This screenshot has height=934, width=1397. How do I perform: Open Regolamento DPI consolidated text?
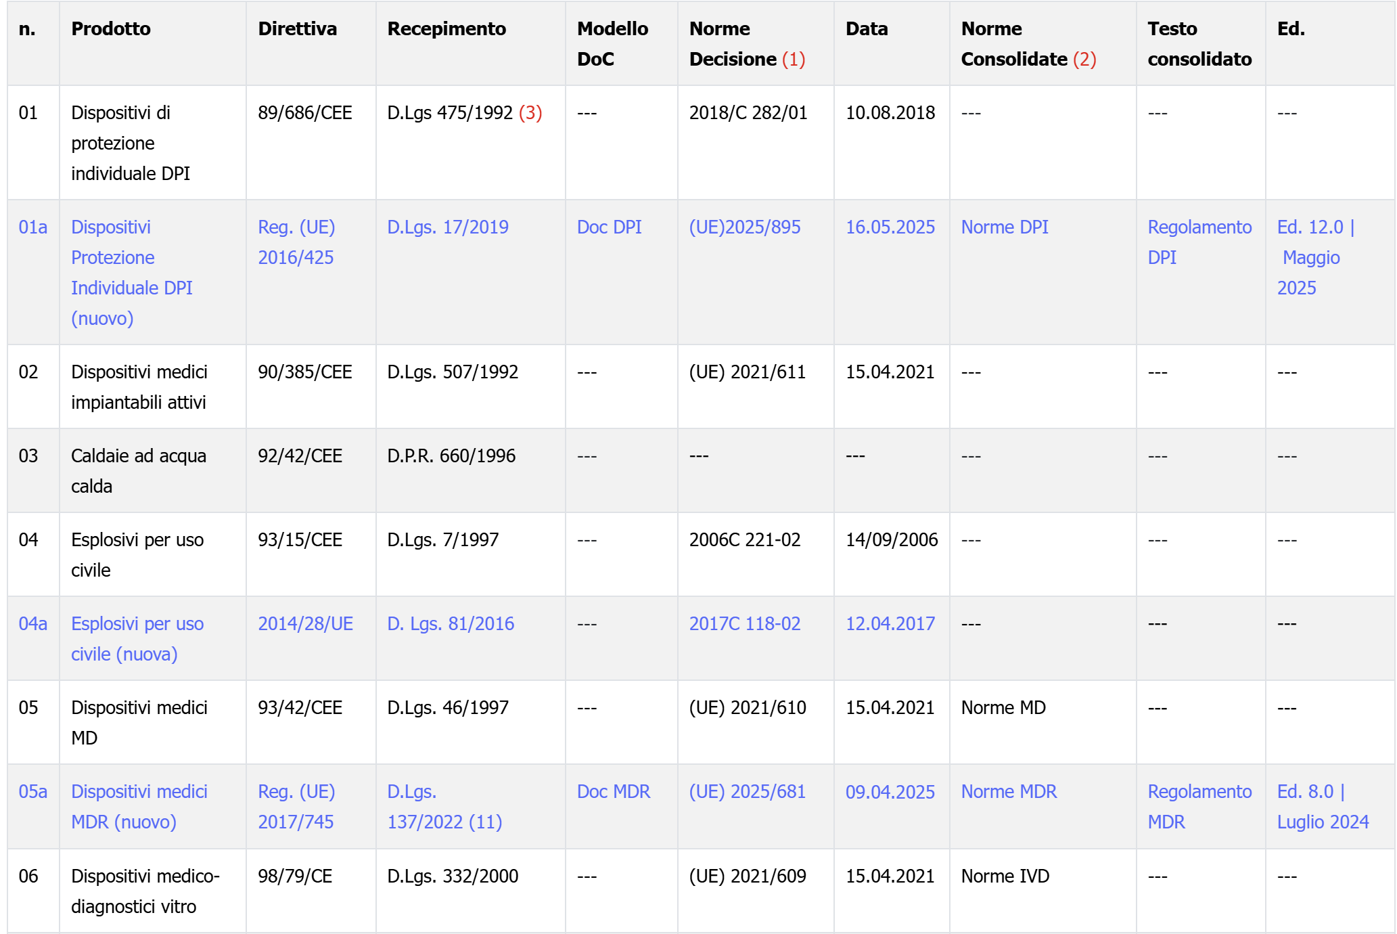click(1199, 242)
